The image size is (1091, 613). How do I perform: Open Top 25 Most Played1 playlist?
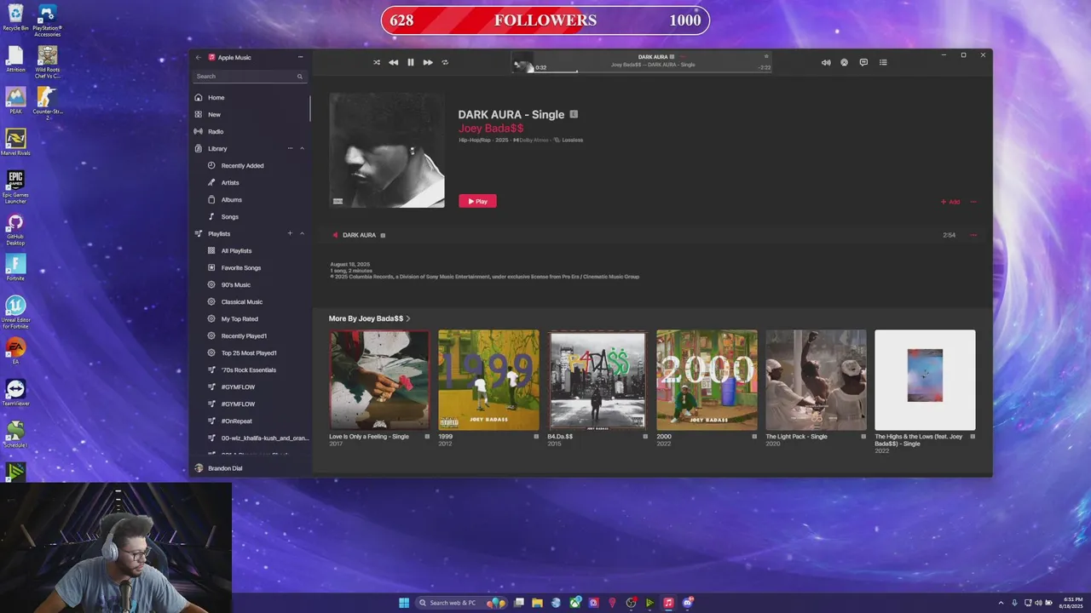click(249, 352)
